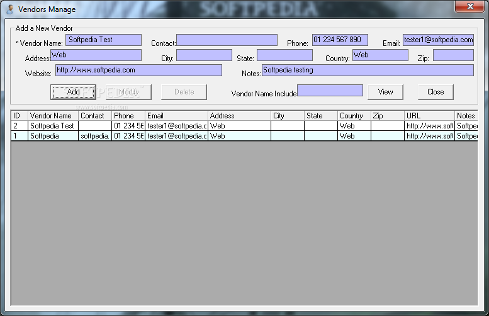Click the Address column header
The height and width of the screenshot is (316, 489).
pos(240,116)
